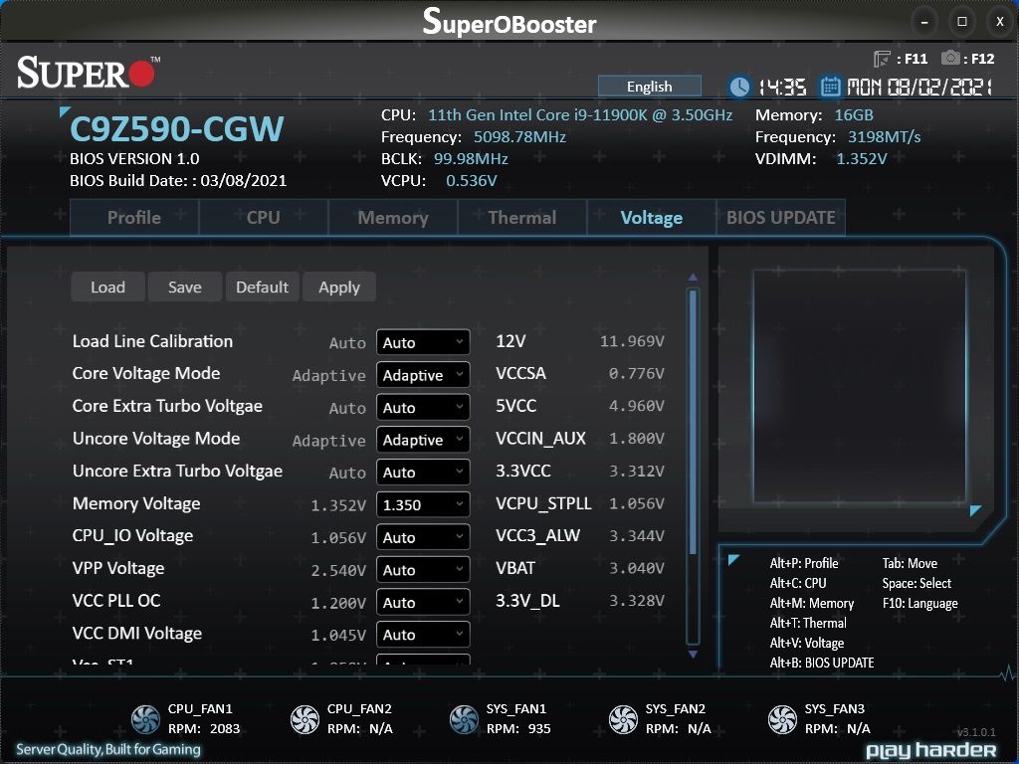Viewport: 1019px width, 764px height.
Task: Click the F11 icon in the top bar
Action: (882, 59)
